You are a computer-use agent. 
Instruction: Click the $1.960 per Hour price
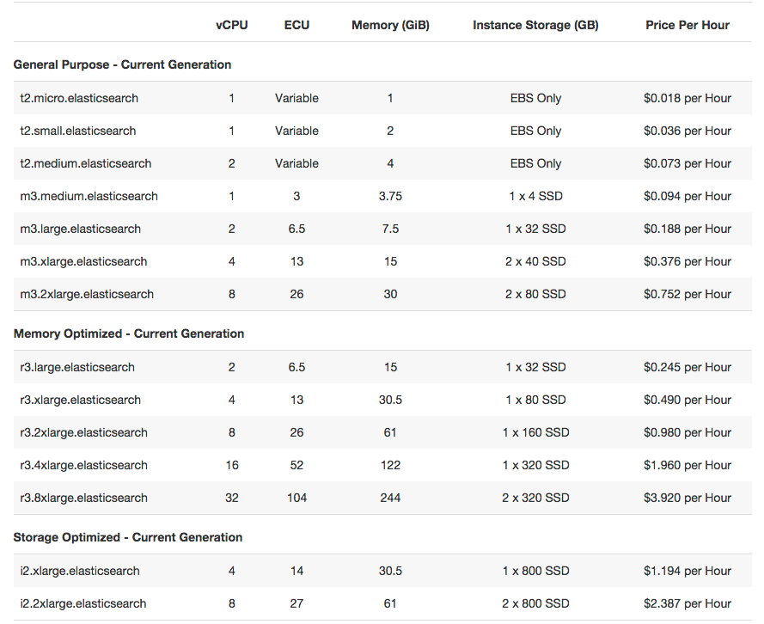click(687, 465)
